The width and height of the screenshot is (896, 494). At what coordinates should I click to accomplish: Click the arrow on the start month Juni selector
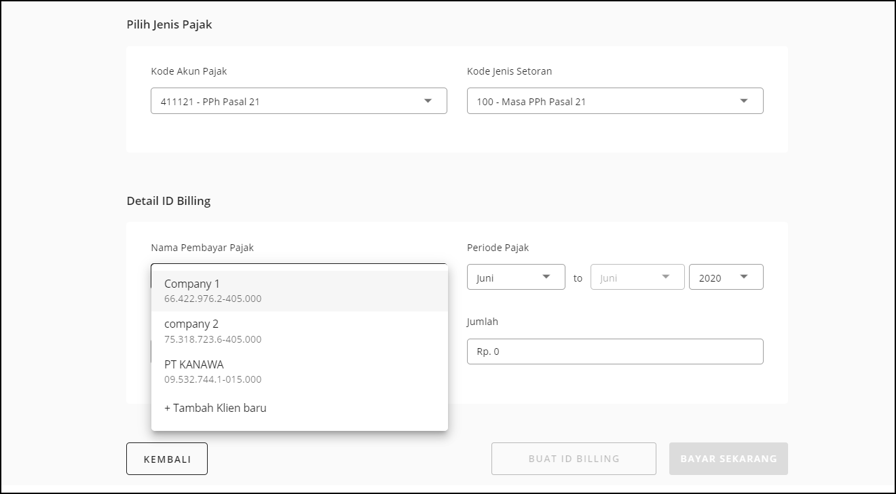[x=546, y=277]
